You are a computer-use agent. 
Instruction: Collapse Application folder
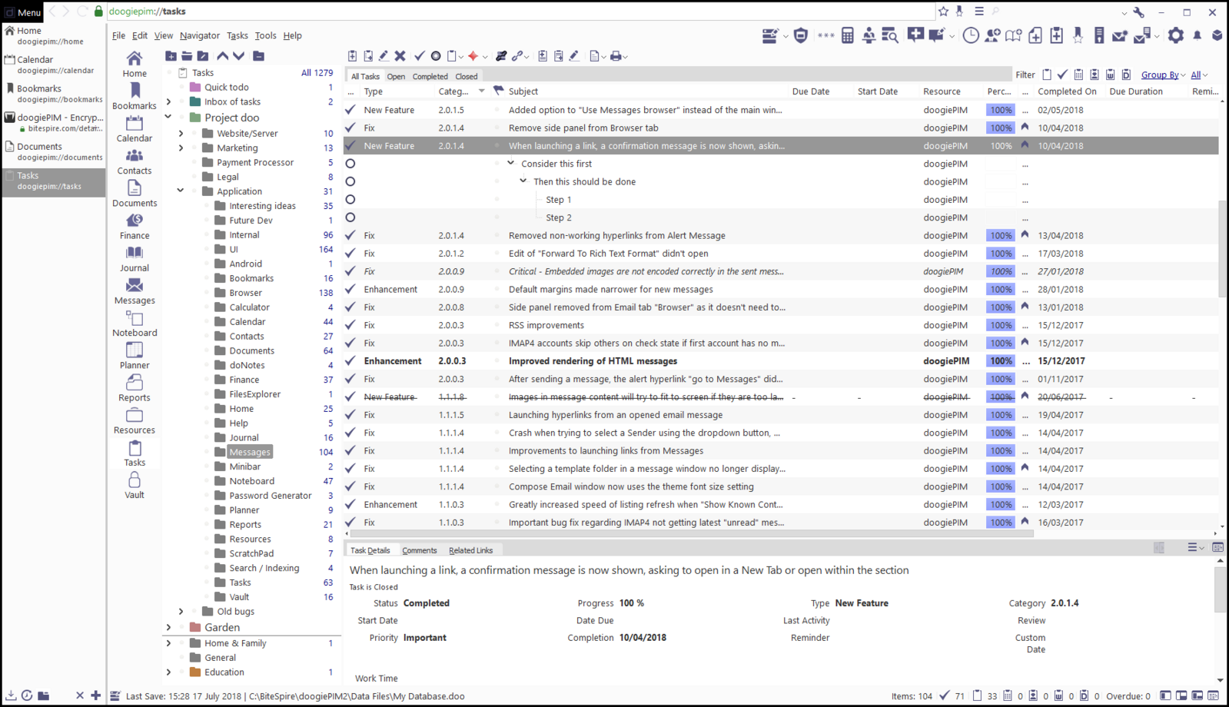[181, 191]
